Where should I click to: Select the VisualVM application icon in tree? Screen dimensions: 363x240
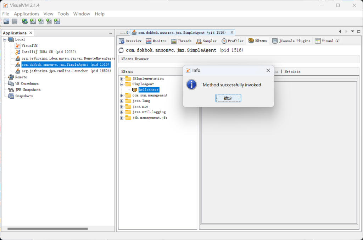tap(18, 46)
